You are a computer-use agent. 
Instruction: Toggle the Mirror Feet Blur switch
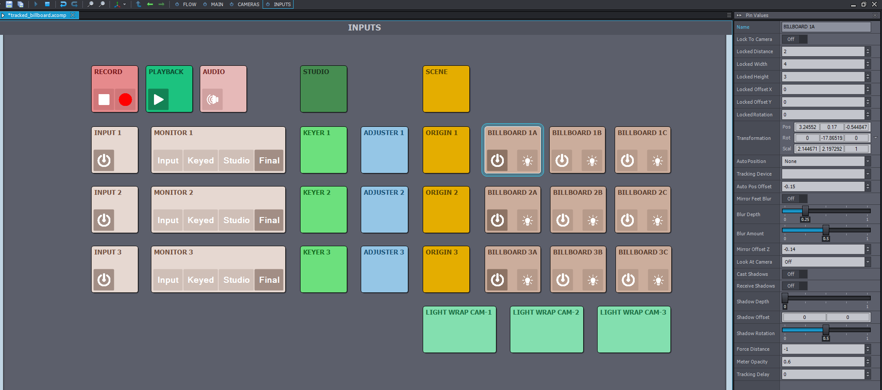[x=794, y=199]
